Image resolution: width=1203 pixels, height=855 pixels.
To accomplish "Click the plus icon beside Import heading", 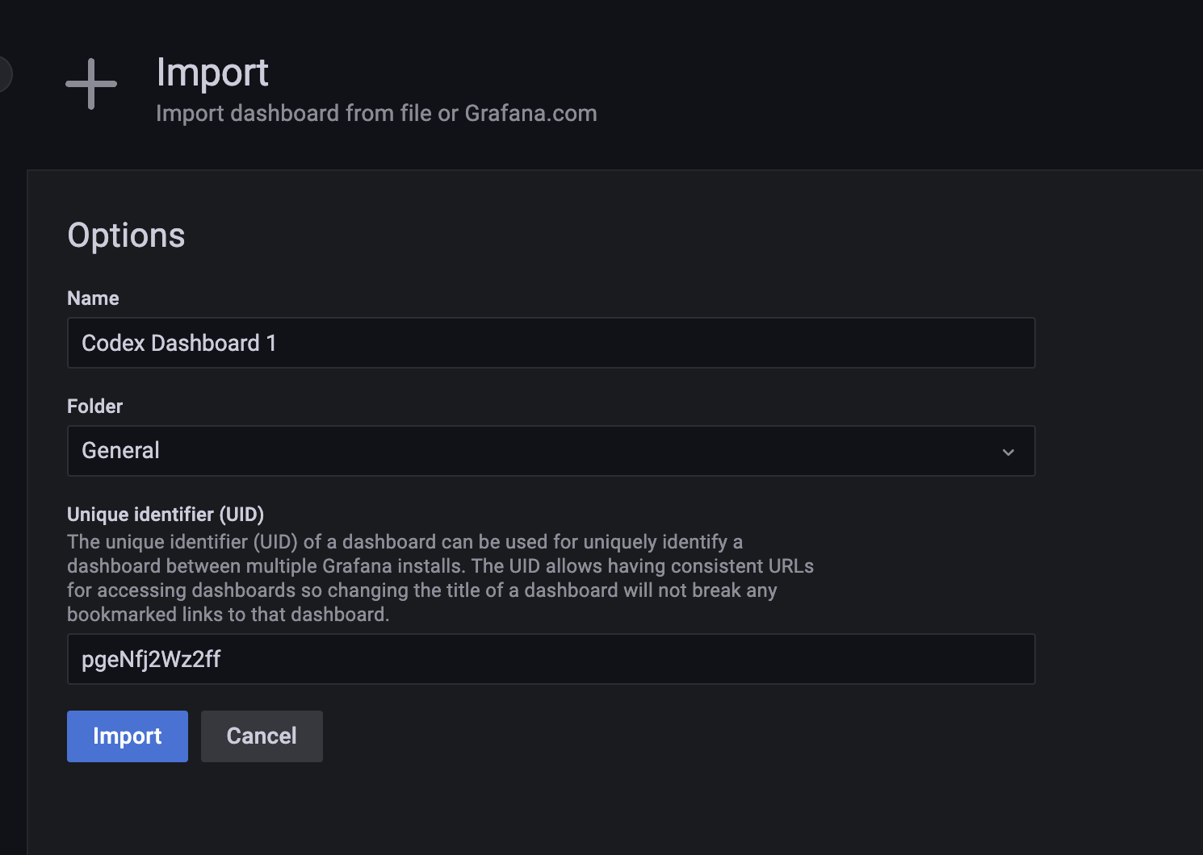I will click(91, 84).
